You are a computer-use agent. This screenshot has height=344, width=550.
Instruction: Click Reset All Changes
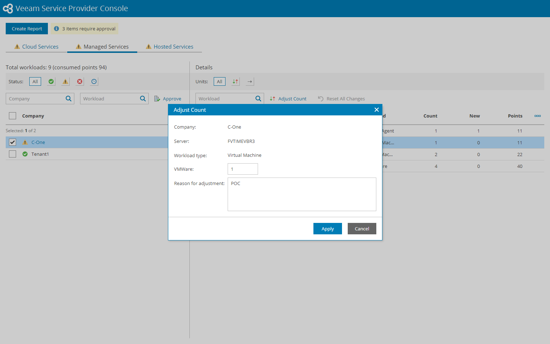coord(341,99)
